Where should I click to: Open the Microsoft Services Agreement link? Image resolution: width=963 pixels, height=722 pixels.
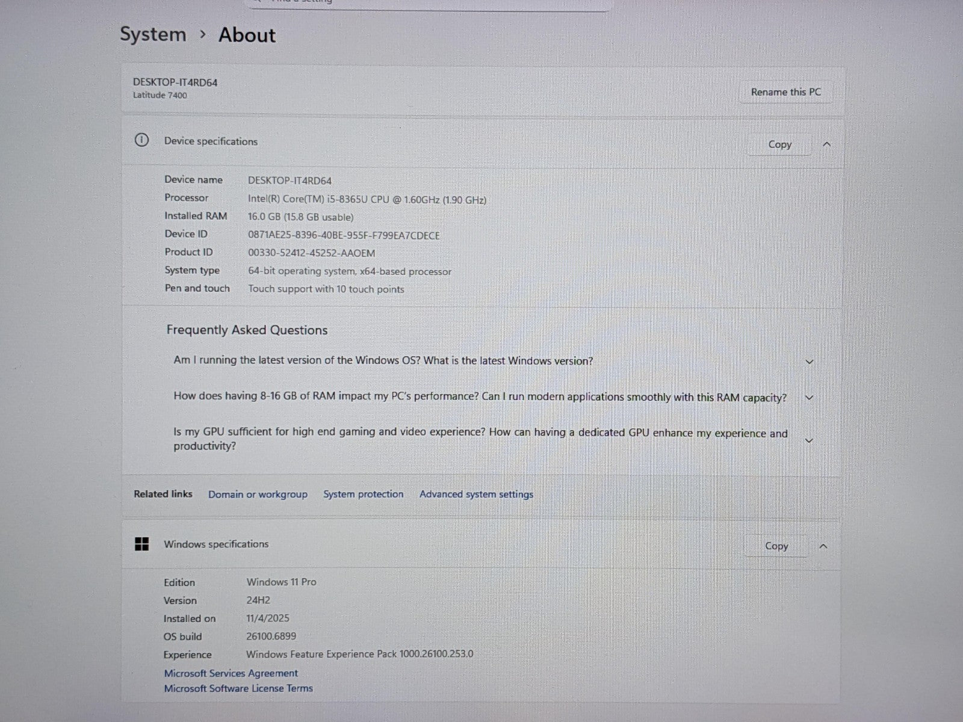click(231, 673)
